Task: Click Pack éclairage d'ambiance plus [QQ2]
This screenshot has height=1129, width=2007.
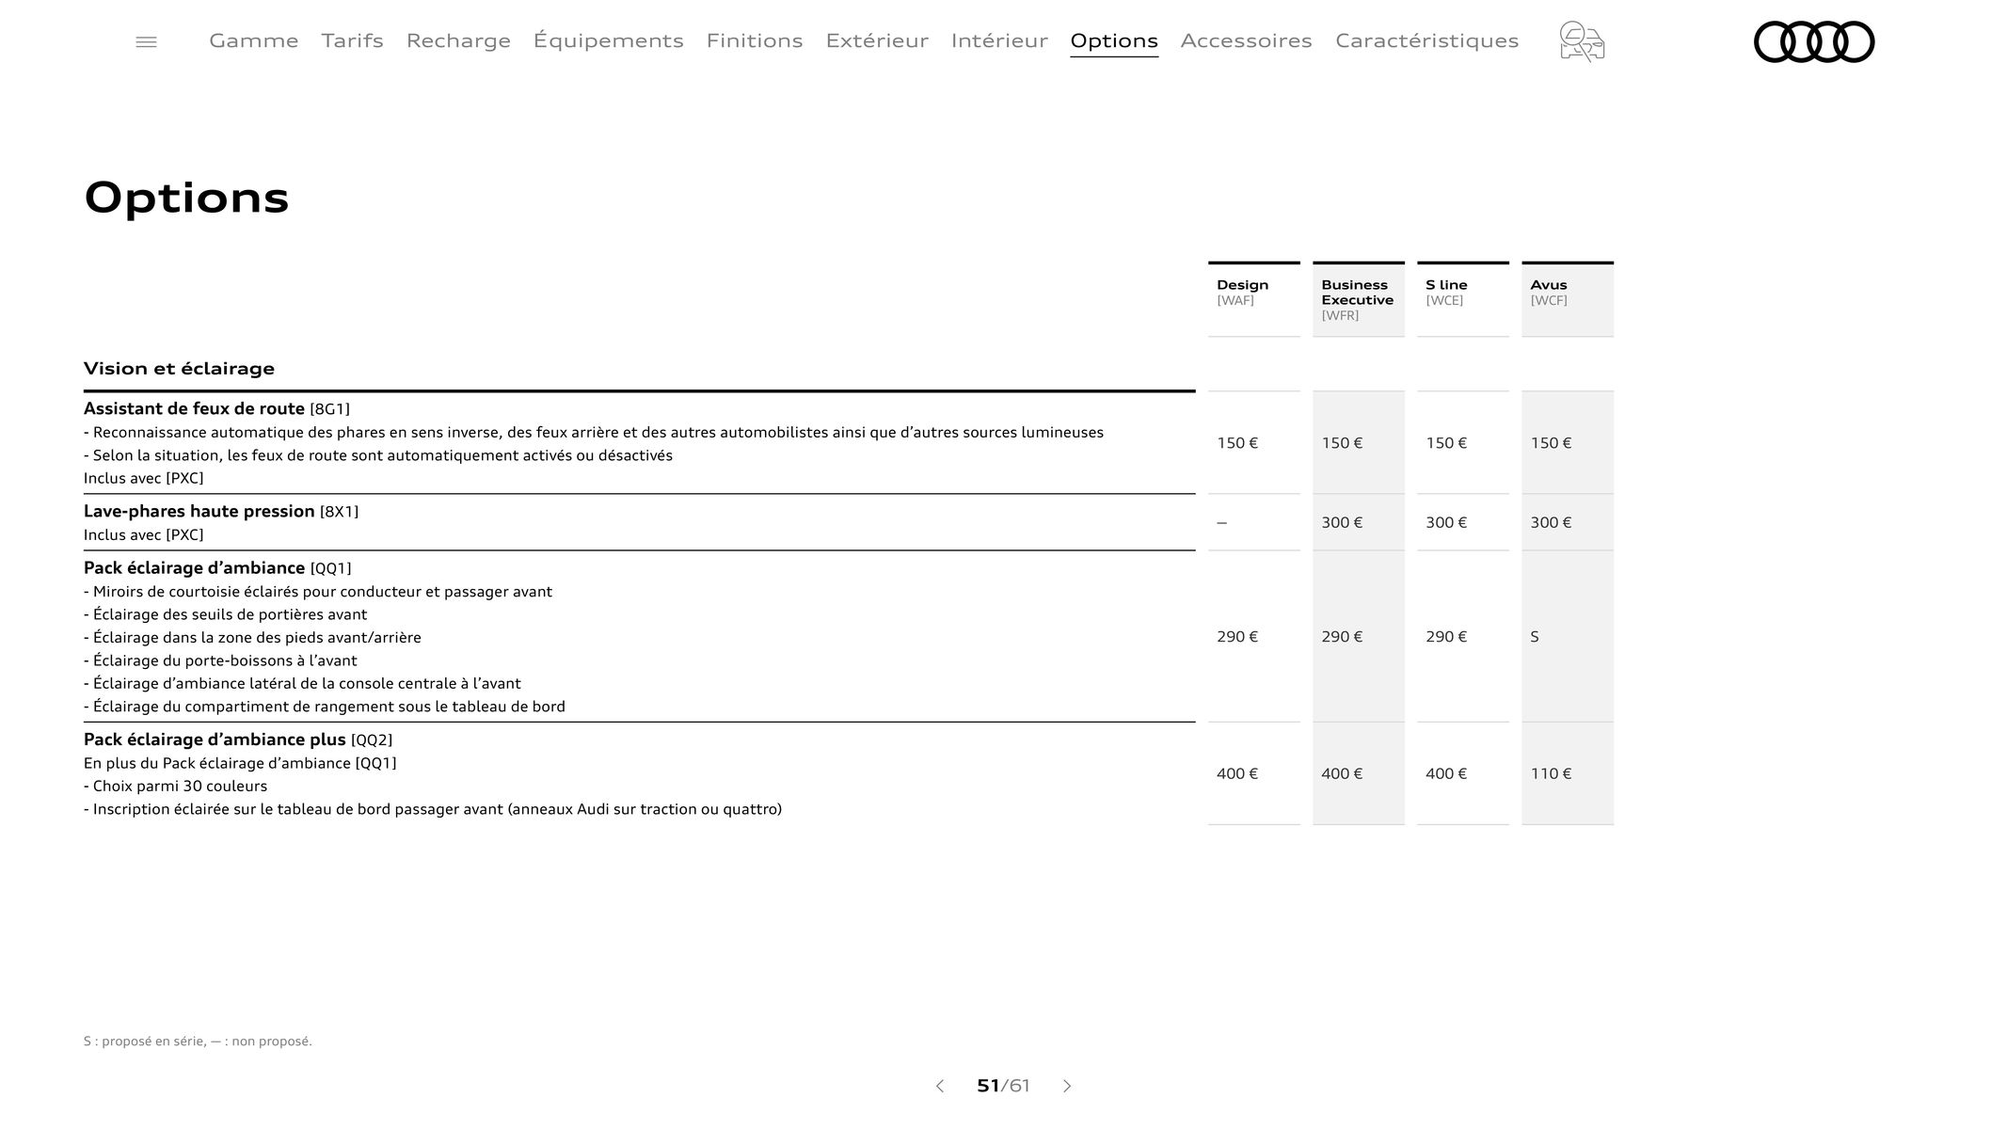Action: [x=238, y=739]
